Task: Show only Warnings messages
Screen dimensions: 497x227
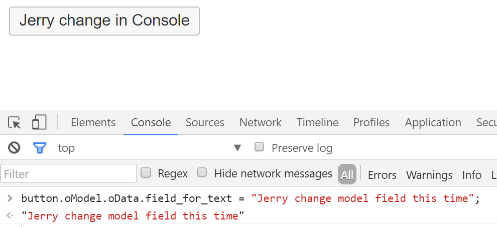Action: click(429, 175)
